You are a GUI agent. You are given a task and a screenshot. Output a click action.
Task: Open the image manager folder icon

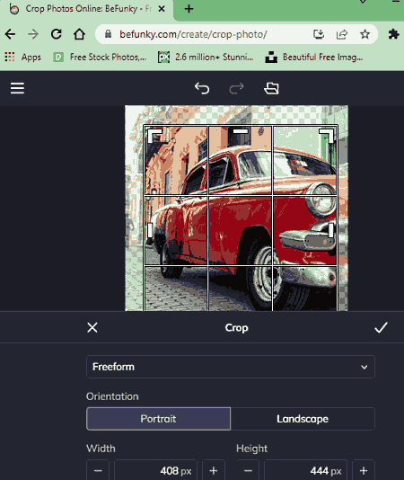tap(271, 88)
